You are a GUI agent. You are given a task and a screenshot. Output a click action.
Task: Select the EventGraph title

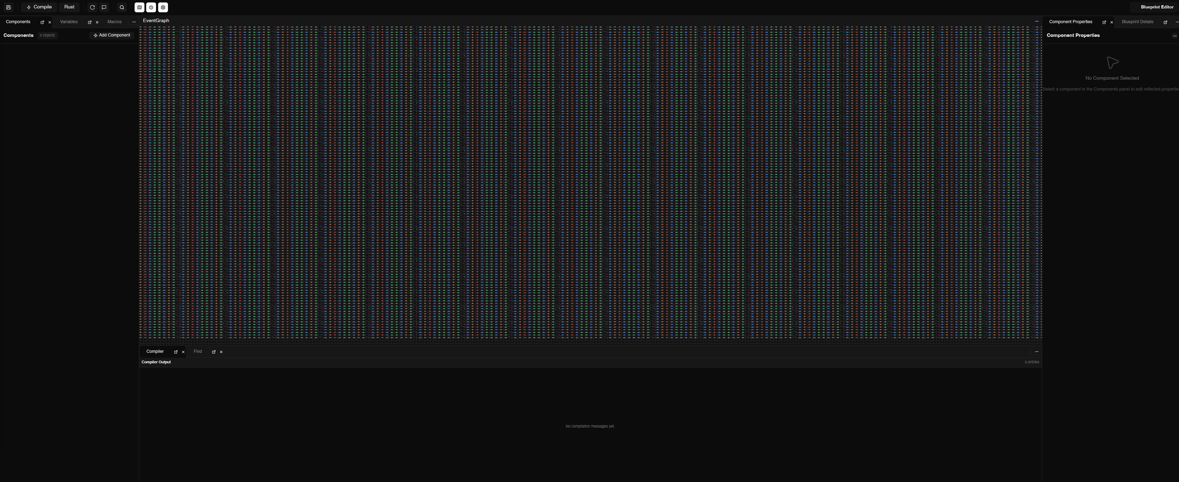tap(156, 21)
